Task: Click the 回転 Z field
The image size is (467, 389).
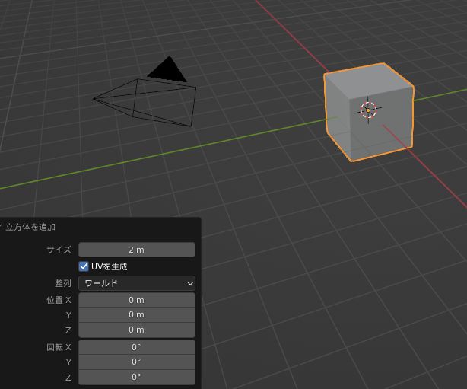Action: 137,377
